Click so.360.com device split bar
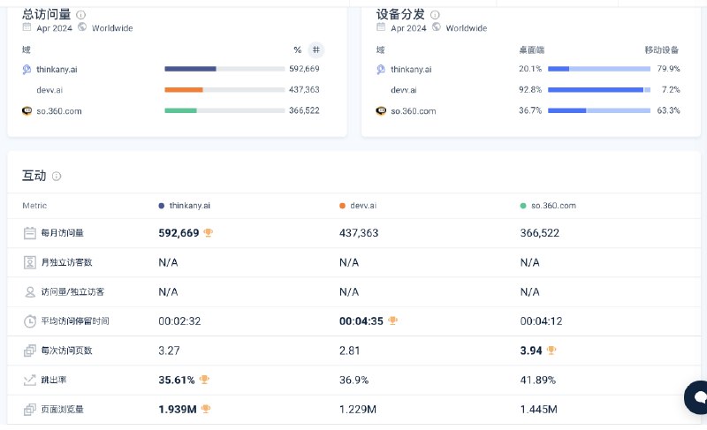 [x=599, y=110]
